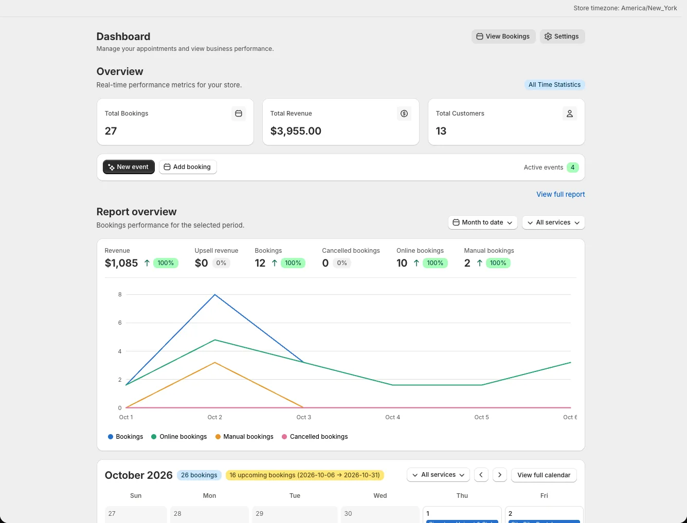Expand the Month to date dropdown

(x=482, y=222)
